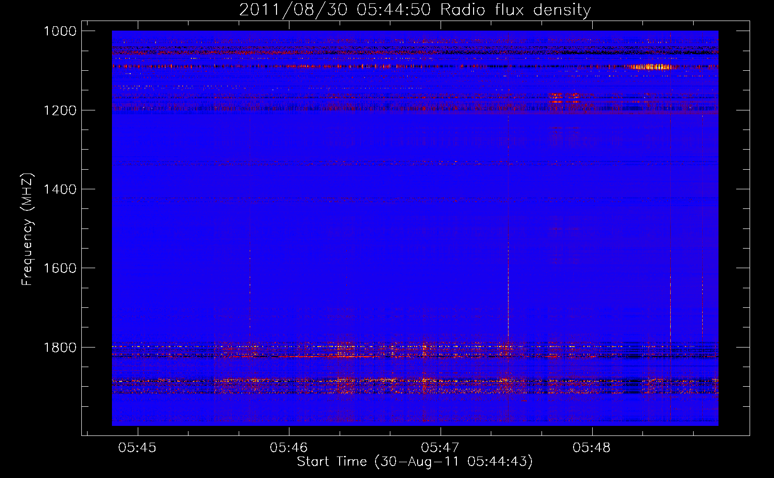Screen dimensions: 774x478
Task: Select the '1000' frequency axis label
Action: pos(60,31)
